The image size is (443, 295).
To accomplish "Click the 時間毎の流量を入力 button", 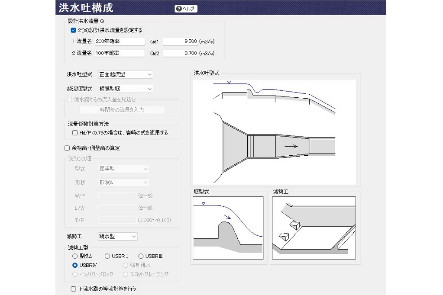I will coord(122,110).
